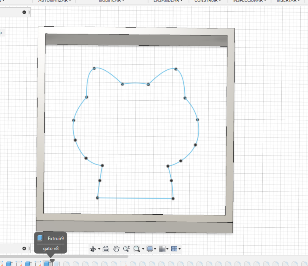308x266 pixels.
Task: Select the right ear tip sketch point
Action: click(176, 69)
